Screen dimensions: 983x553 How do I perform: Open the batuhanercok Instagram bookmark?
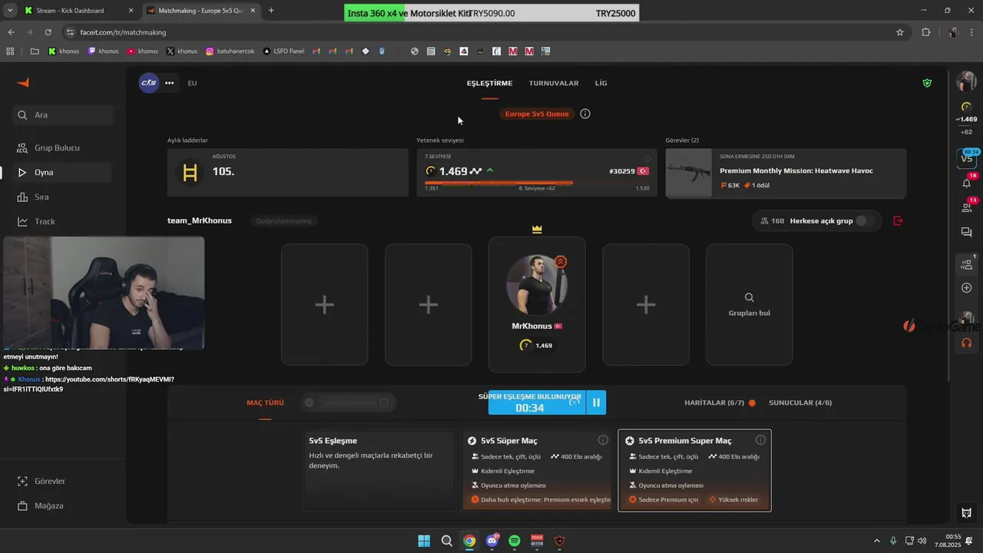pos(230,51)
